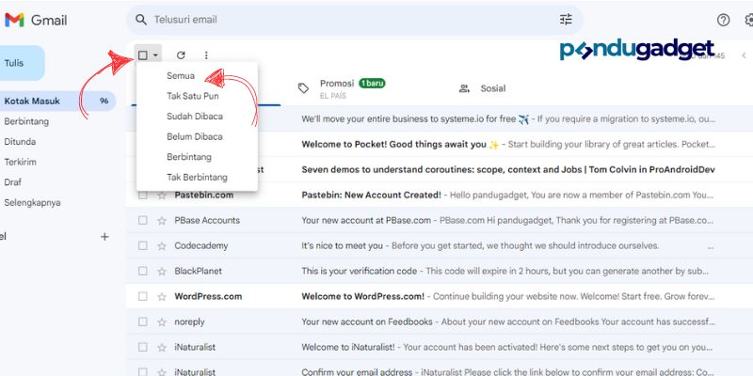This screenshot has width=753, height=376.
Task: Open the Help question mark icon
Action: pos(723,20)
